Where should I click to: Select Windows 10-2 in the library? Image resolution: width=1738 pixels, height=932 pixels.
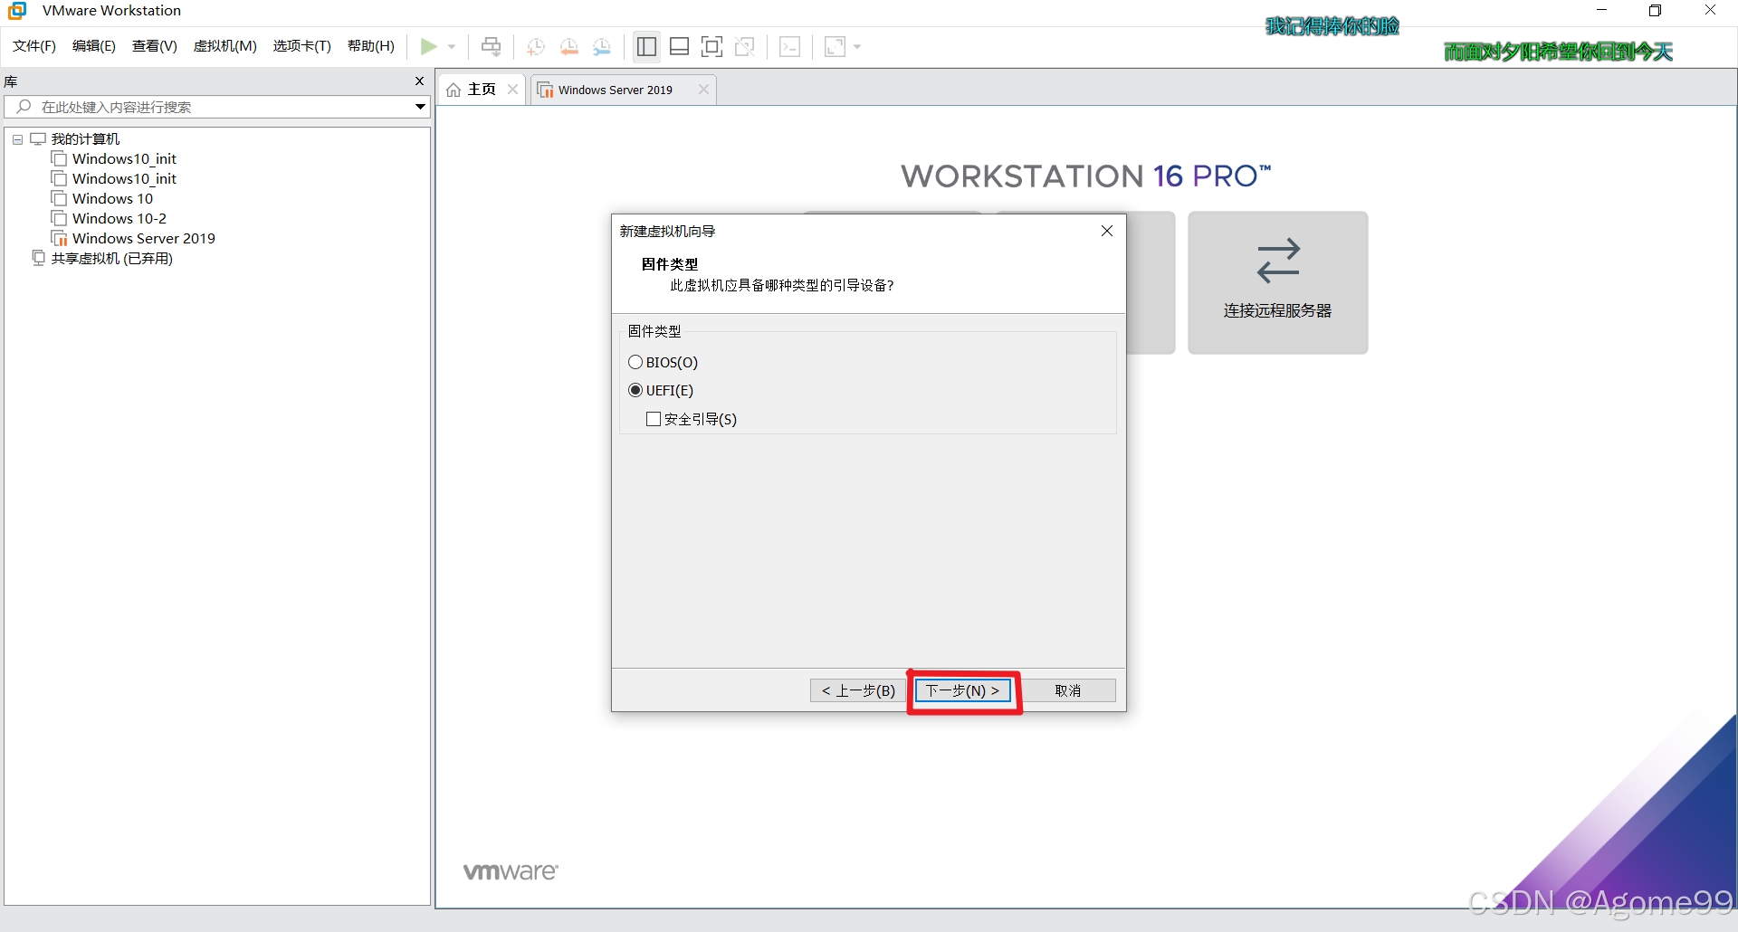(x=119, y=218)
